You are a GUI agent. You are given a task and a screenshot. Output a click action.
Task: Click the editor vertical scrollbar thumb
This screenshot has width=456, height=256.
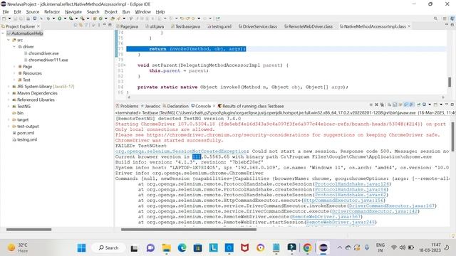(450, 82)
